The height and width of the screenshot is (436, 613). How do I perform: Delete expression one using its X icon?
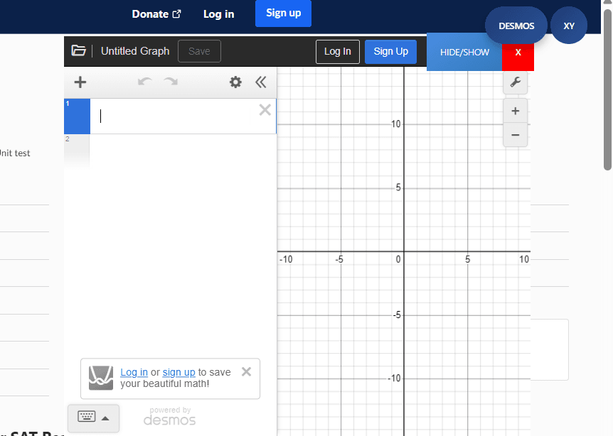tap(265, 109)
